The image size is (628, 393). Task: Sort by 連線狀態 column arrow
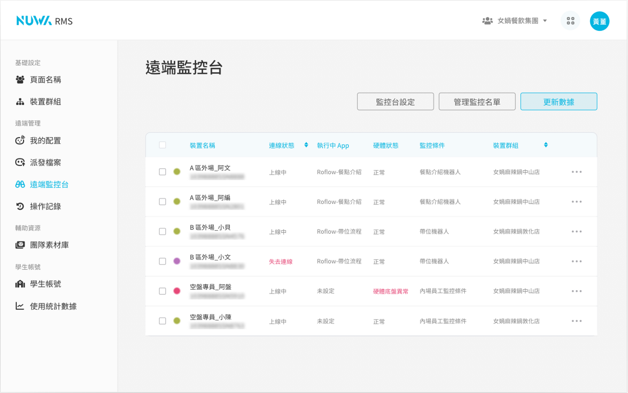(x=306, y=145)
